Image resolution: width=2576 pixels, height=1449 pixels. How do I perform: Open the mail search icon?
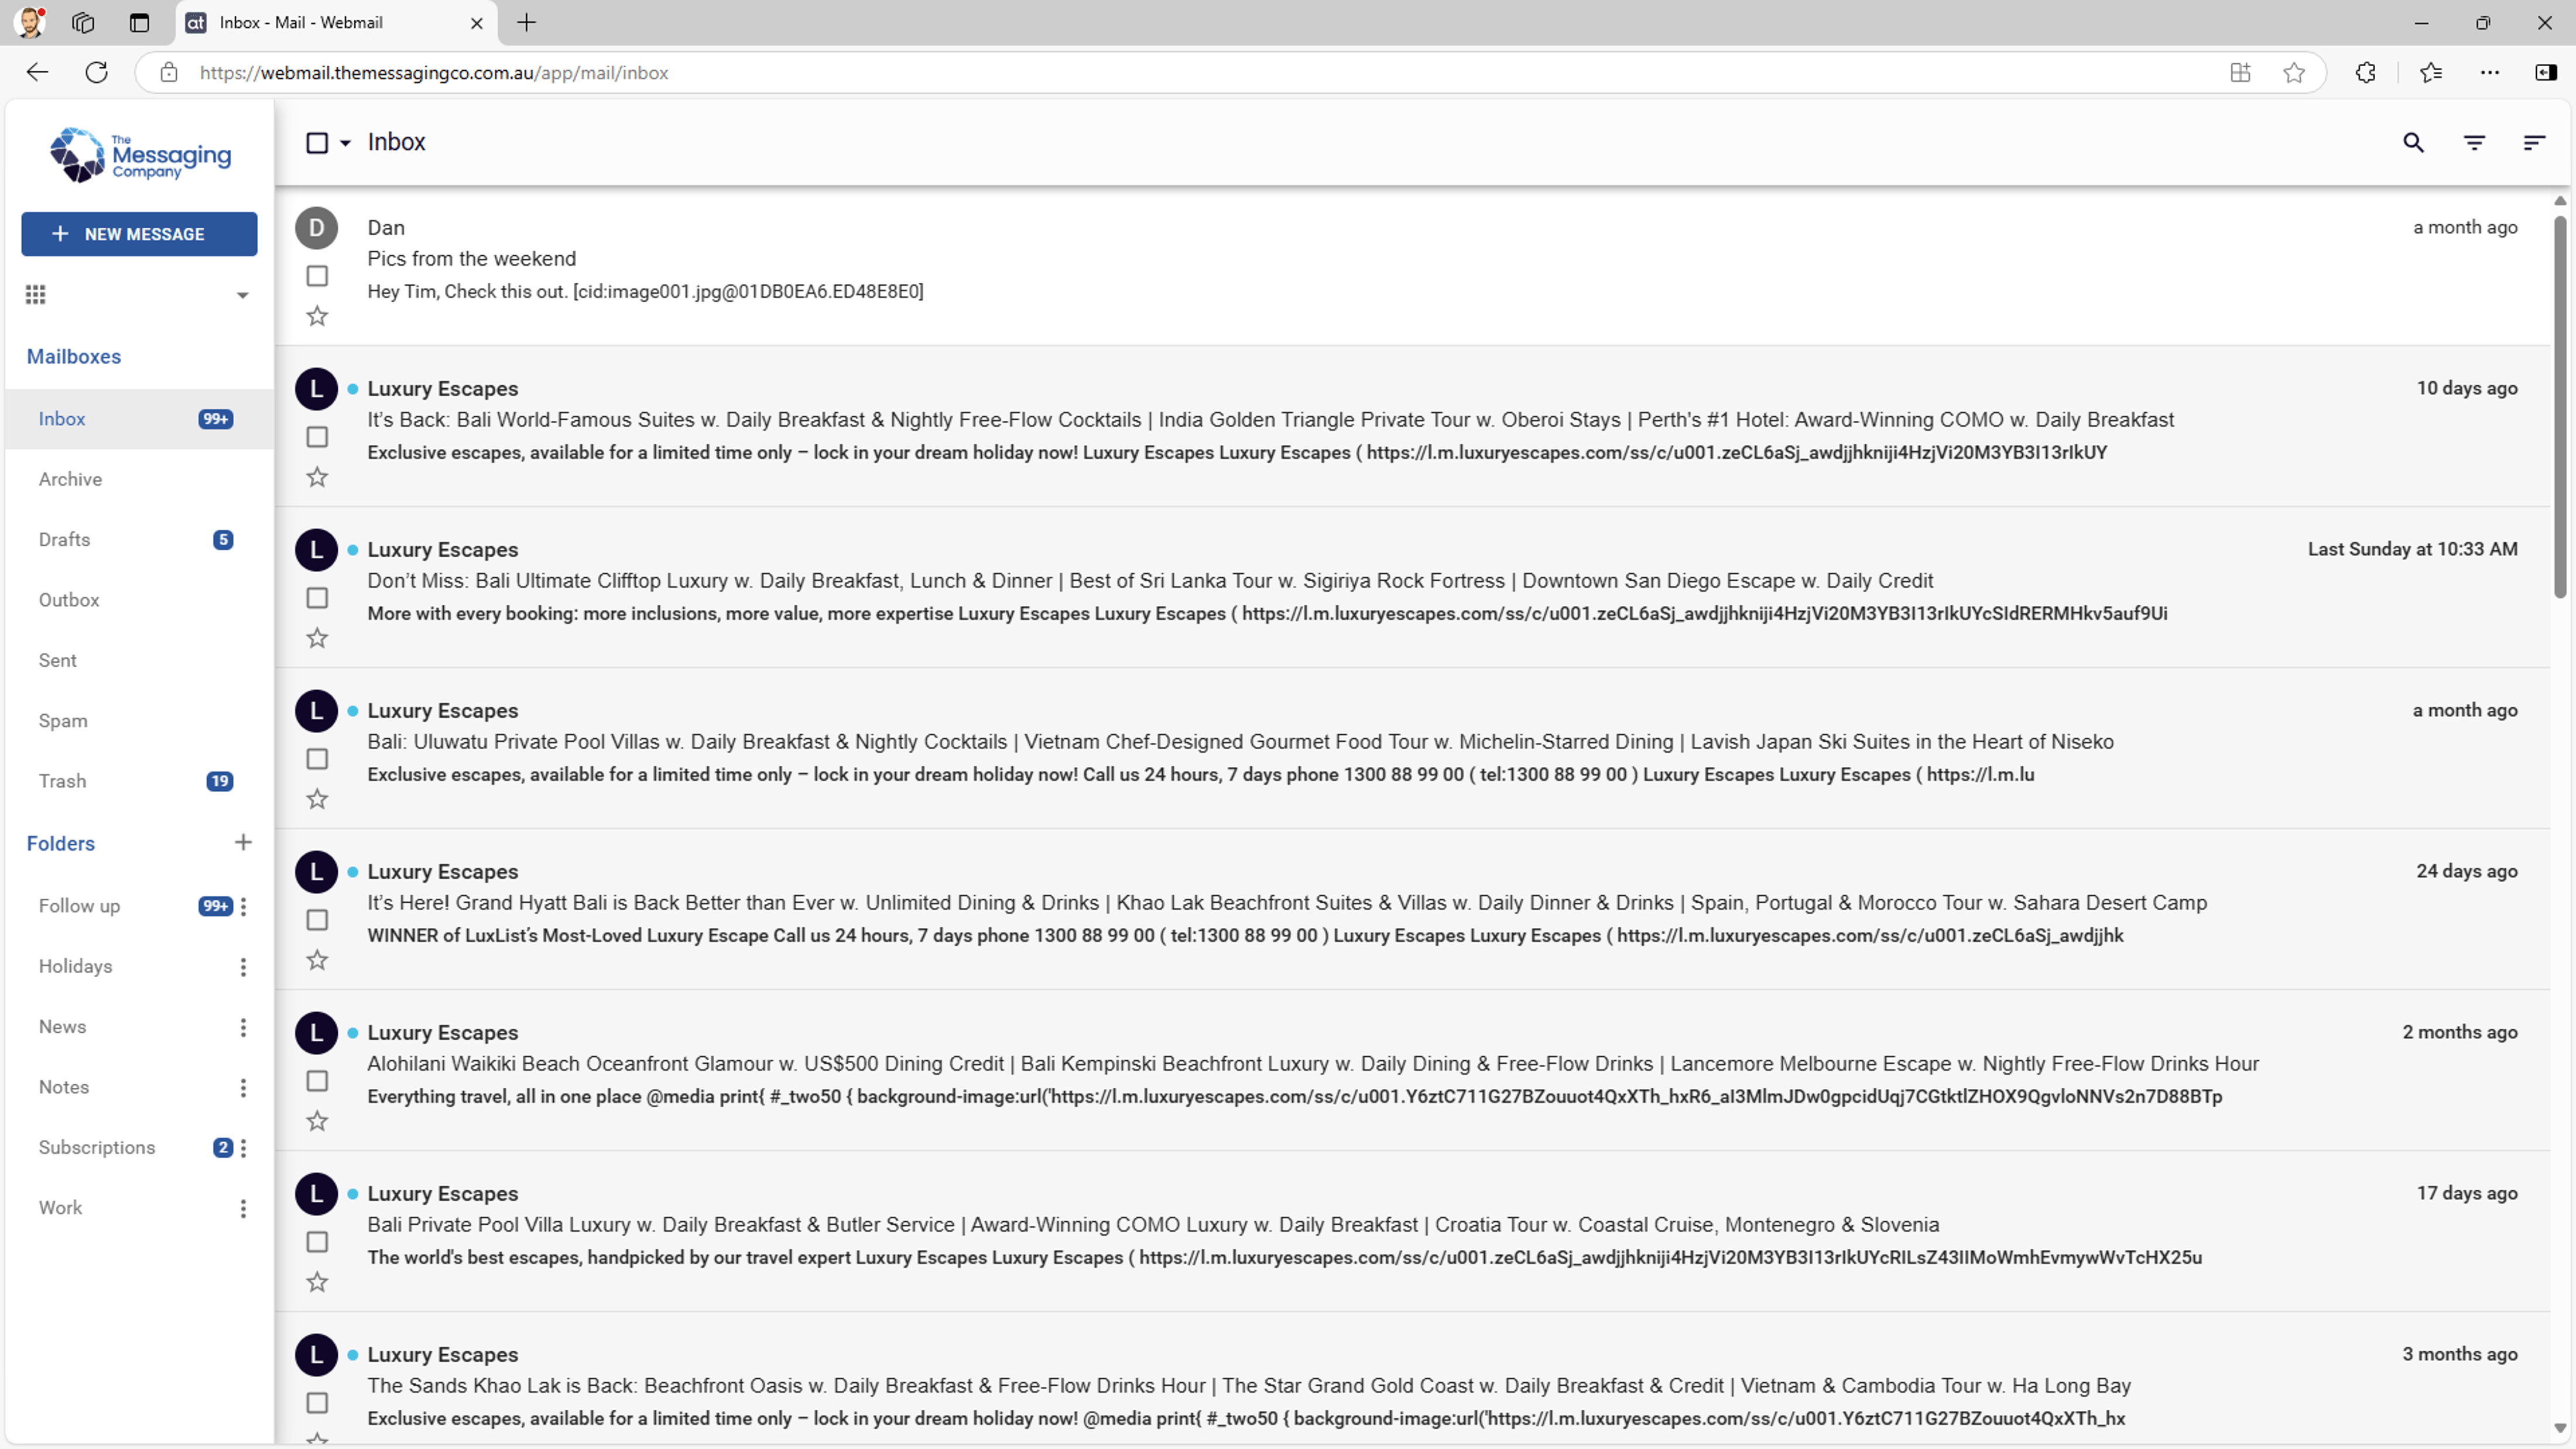tap(2413, 143)
